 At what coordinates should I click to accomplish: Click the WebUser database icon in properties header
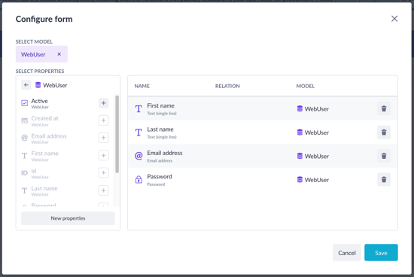(x=38, y=85)
